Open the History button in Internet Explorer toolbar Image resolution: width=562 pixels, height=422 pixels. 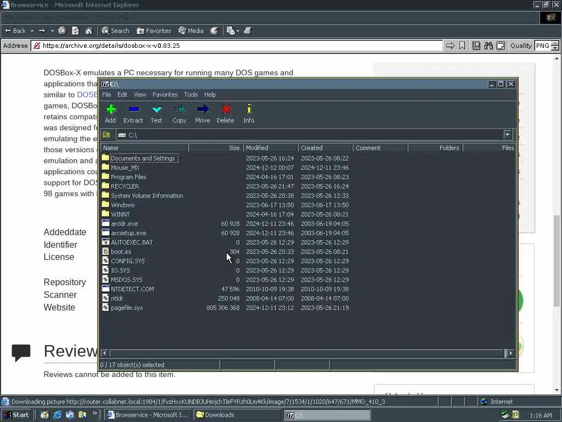[x=215, y=31]
